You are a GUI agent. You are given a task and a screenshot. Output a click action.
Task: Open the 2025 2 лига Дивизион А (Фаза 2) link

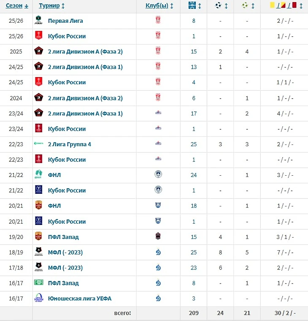(85, 51)
